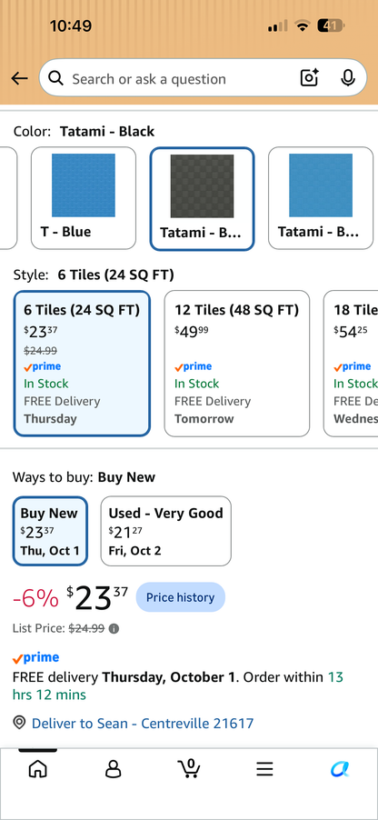Pick the light blue Tatami swatch

click(321, 197)
